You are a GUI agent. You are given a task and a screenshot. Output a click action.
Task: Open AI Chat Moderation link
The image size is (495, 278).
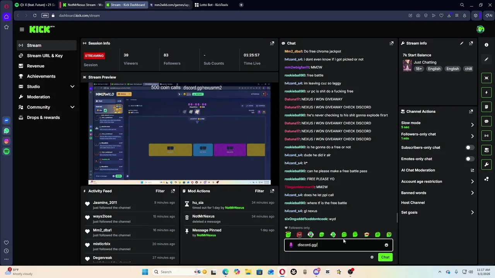[437, 170]
